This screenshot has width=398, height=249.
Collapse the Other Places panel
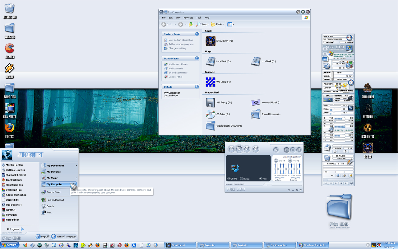pos(197,58)
